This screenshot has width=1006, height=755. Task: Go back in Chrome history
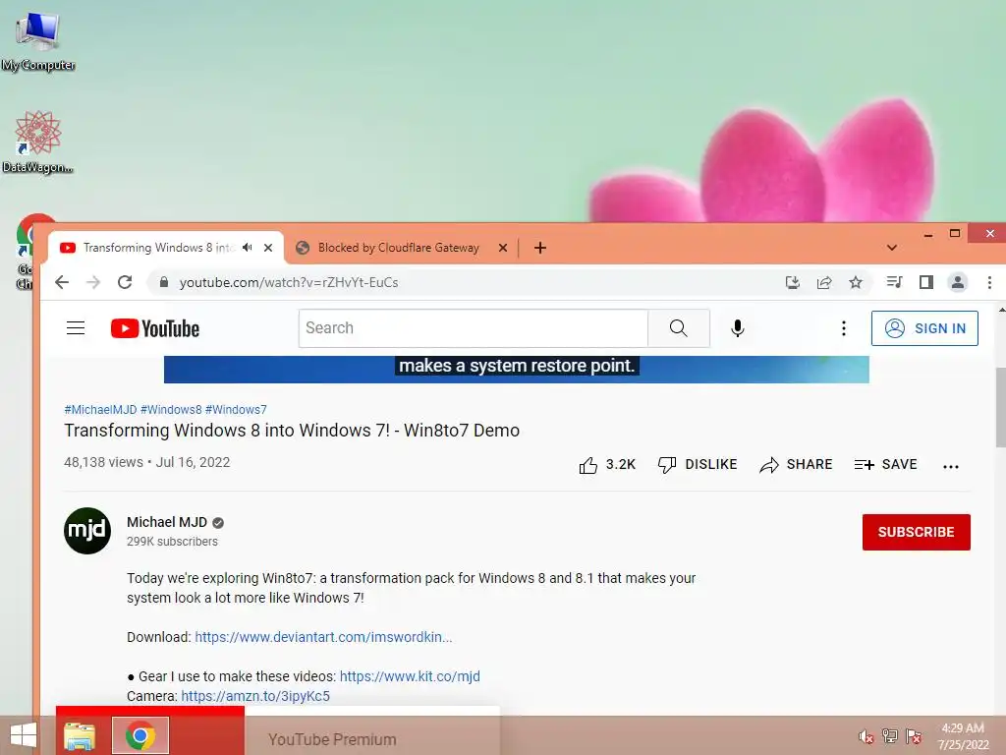pyautogui.click(x=62, y=282)
